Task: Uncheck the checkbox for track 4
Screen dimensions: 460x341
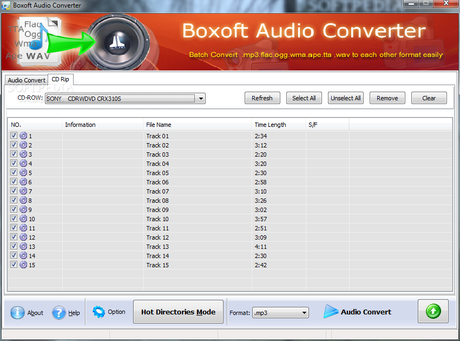Action: (14, 163)
